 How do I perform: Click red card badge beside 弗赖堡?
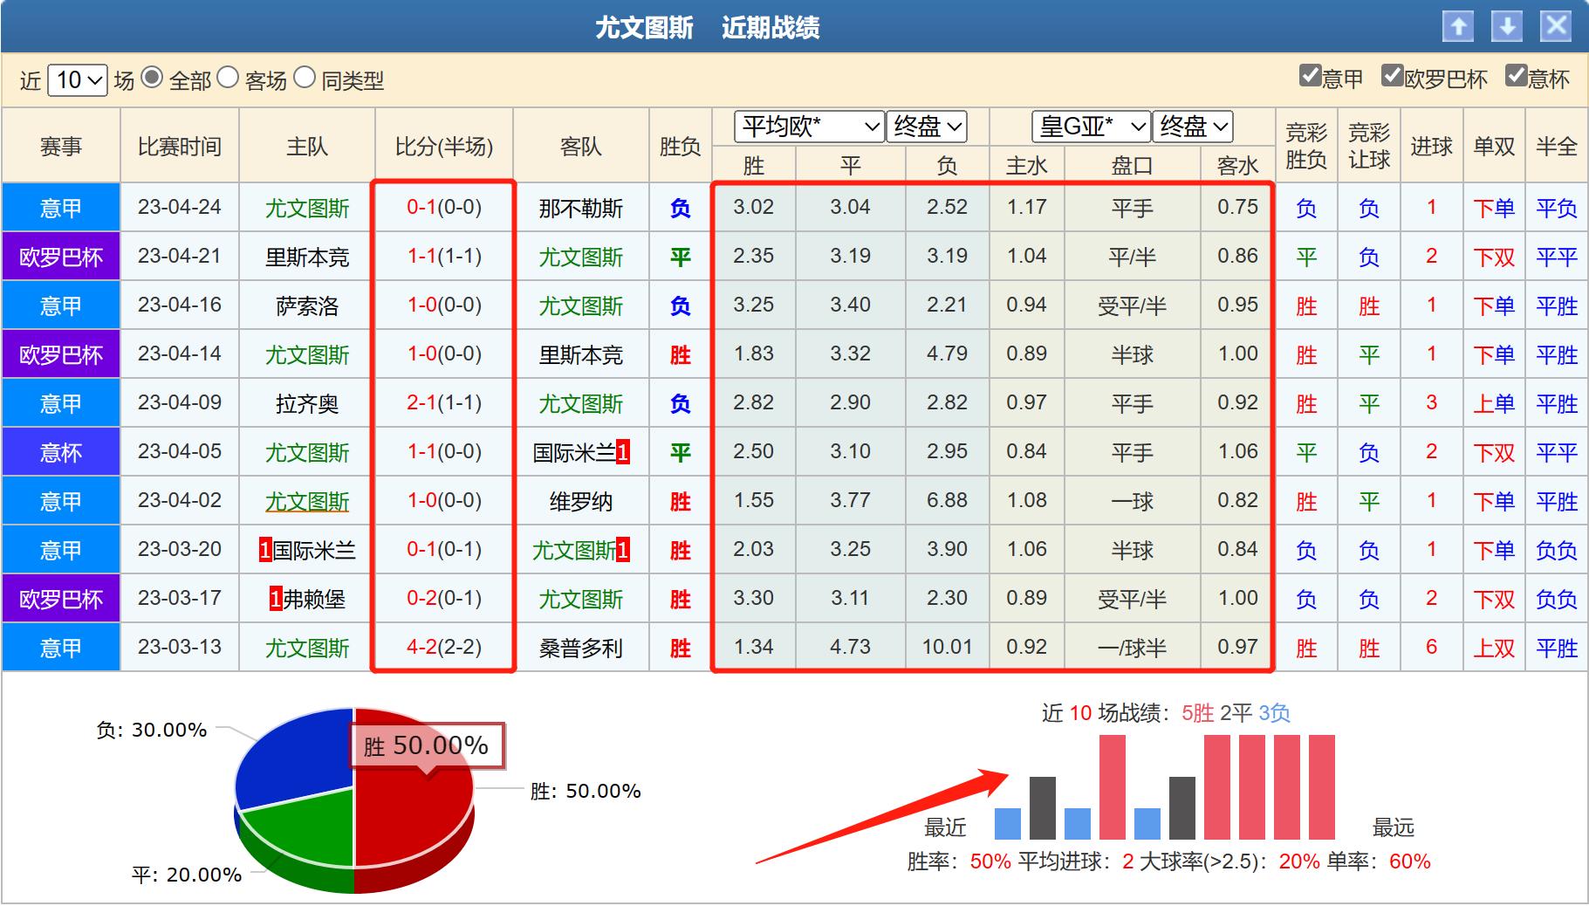point(276,600)
